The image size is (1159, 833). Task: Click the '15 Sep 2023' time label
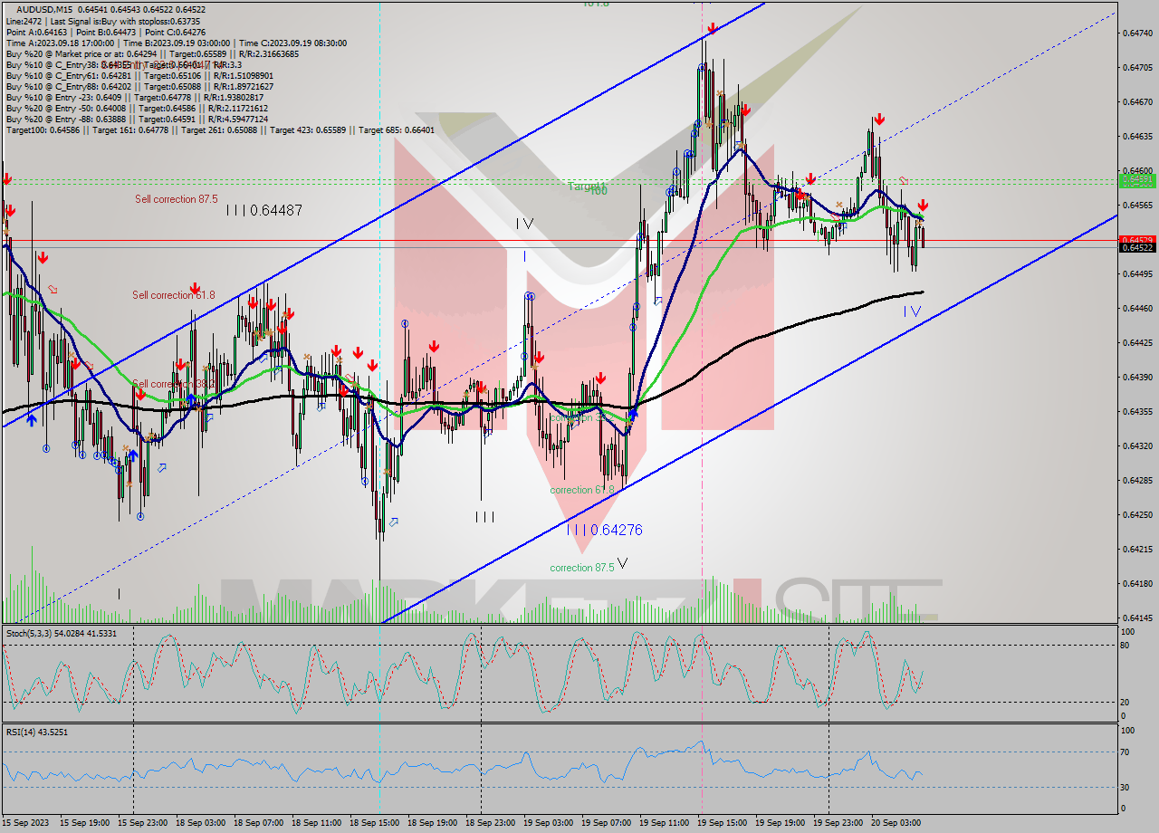click(27, 823)
